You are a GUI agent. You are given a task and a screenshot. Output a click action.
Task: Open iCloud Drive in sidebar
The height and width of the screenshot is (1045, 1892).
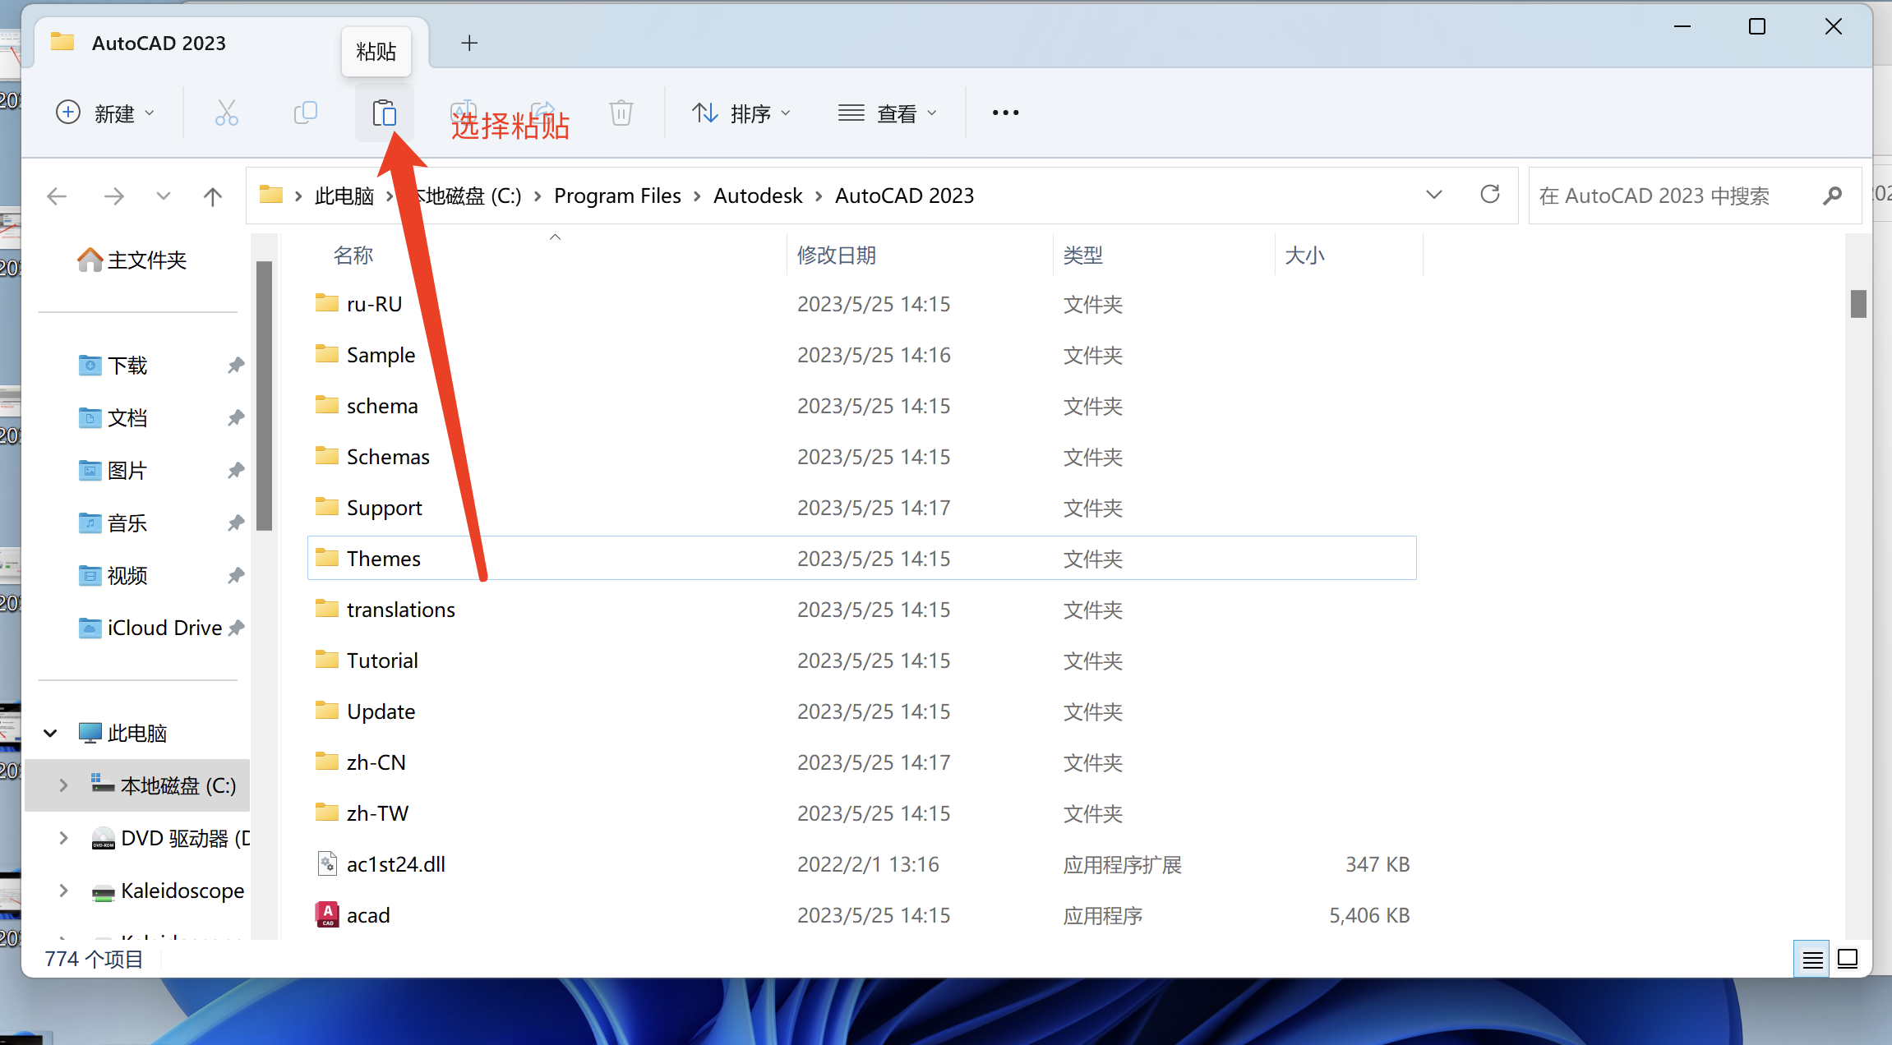coord(150,628)
